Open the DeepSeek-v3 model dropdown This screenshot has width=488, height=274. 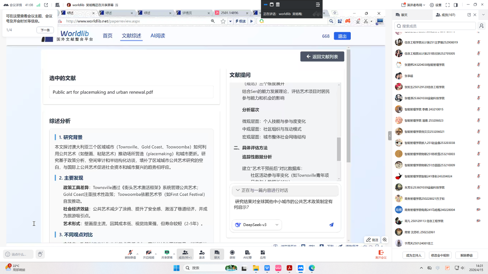(x=257, y=225)
